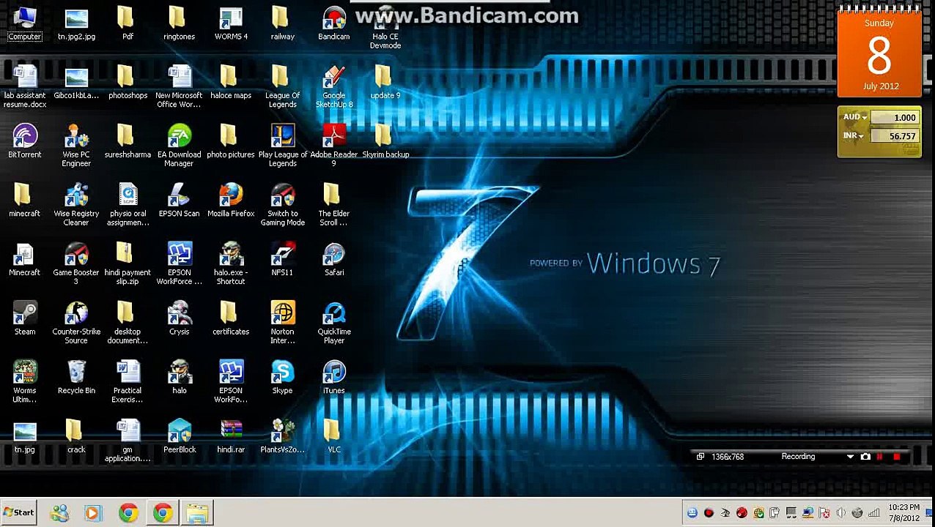
Task: Open the EPSON Scan shortcut
Action: point(180,201)
